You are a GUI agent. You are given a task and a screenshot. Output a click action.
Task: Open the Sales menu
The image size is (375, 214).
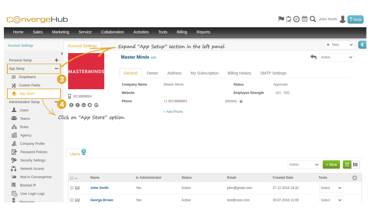[x=38, y=32]
